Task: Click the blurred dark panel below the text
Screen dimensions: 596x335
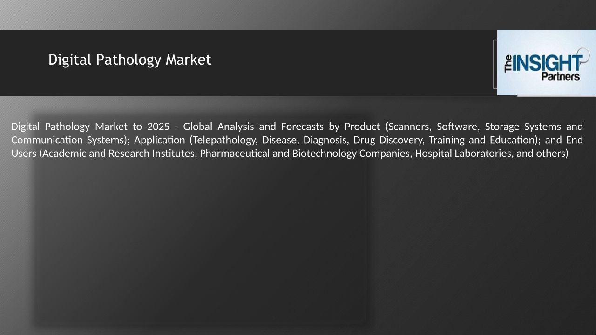Action: point(200,242)
